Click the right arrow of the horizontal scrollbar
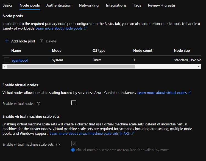The width and height of the screenshot is (206, 161). [199, 67]
